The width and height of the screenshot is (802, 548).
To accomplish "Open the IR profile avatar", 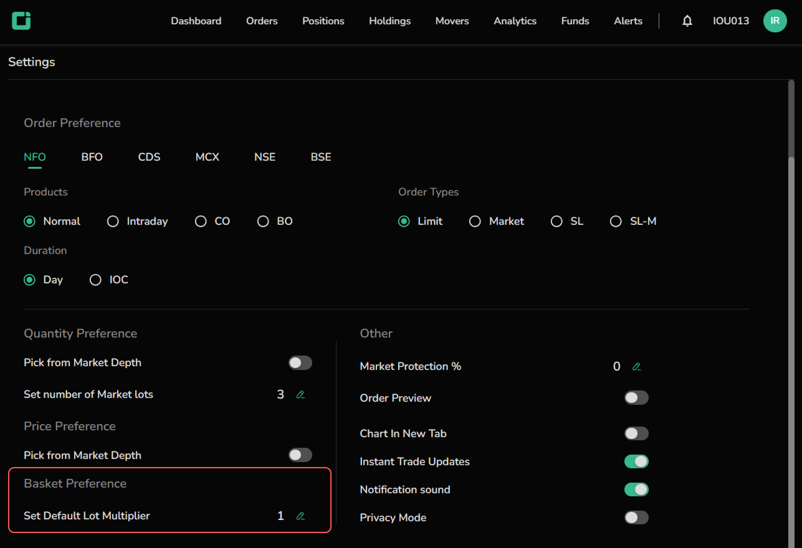I will pyautogui.click(x=775, y=21).
